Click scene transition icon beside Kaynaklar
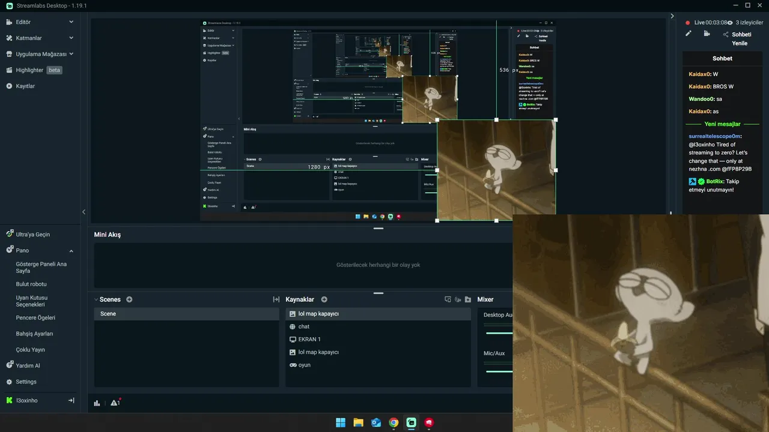The height and width of the screenshot is (432, 769). (276, 299)
